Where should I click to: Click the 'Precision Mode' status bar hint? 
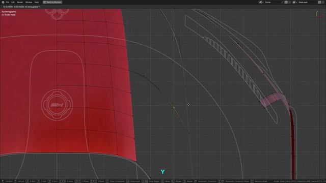[x=261, y=181]
